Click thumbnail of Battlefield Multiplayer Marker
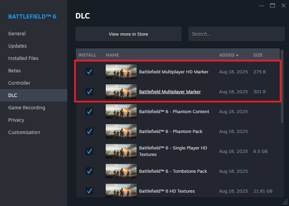Viewport: 289px width, 206px height. (x=121, y=92)
